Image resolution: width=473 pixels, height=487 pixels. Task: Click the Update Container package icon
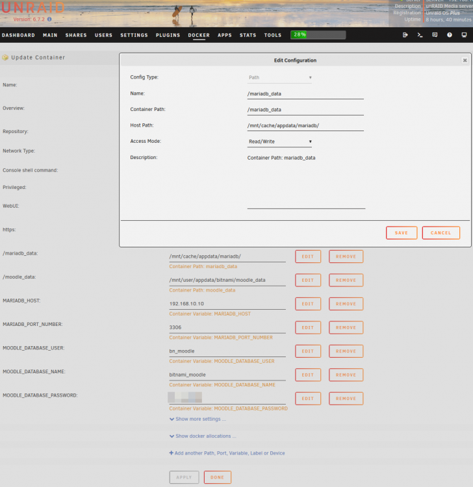click(x=5, y=57)
